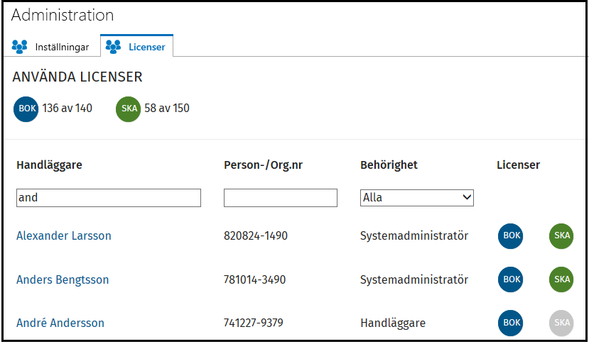Click the Administration page title
This screenshot has height=344, width=589.
click(x=63, y=16)
